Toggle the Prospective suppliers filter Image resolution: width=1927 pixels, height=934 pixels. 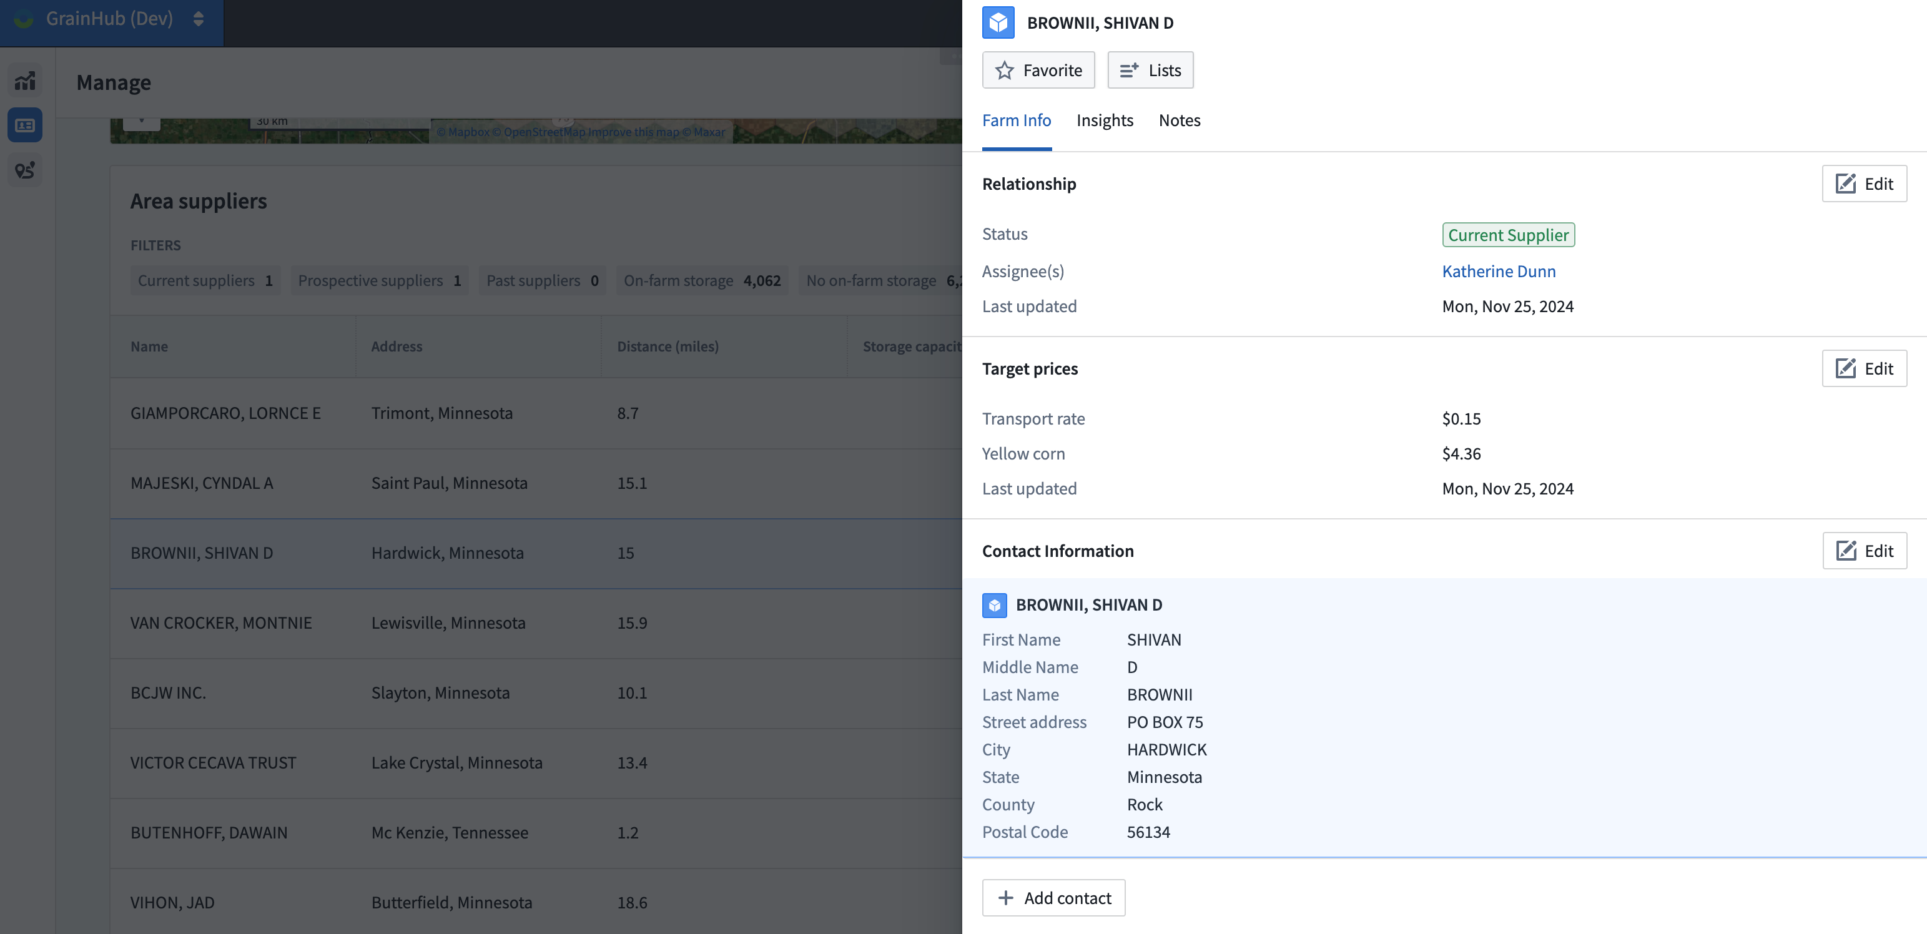click(379, 280)
